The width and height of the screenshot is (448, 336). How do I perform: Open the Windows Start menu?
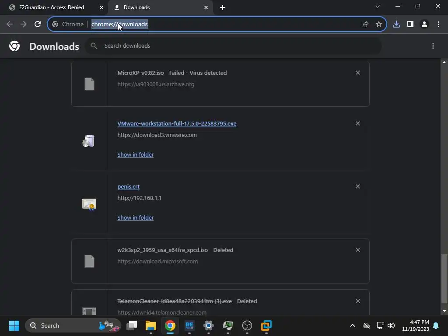coord(14,325)
